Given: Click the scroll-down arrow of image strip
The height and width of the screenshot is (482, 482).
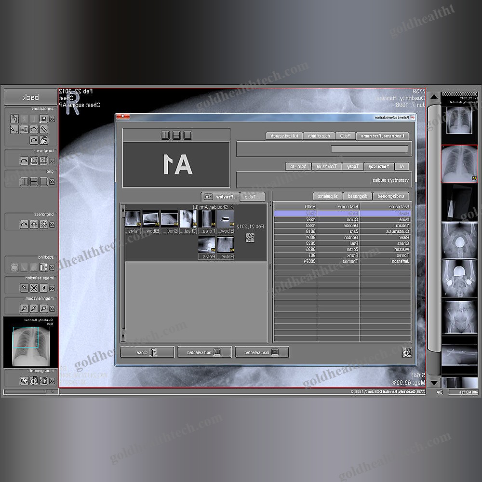Looking at the screenshot, I should pyautogui.click(x=434, y=383).
